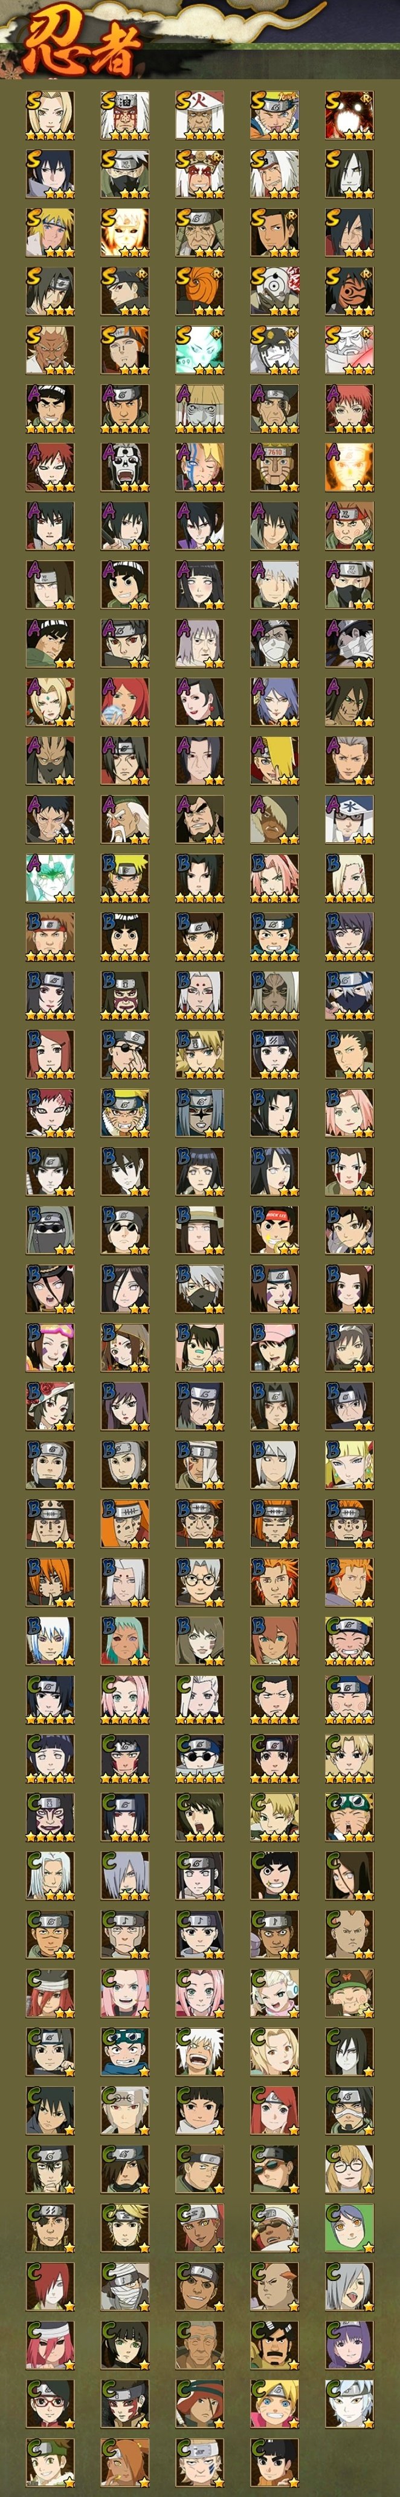Select the S-rank white-masked Tobi with Rinnegan
The image size is (400, 2497).
(x=274, y=291)
